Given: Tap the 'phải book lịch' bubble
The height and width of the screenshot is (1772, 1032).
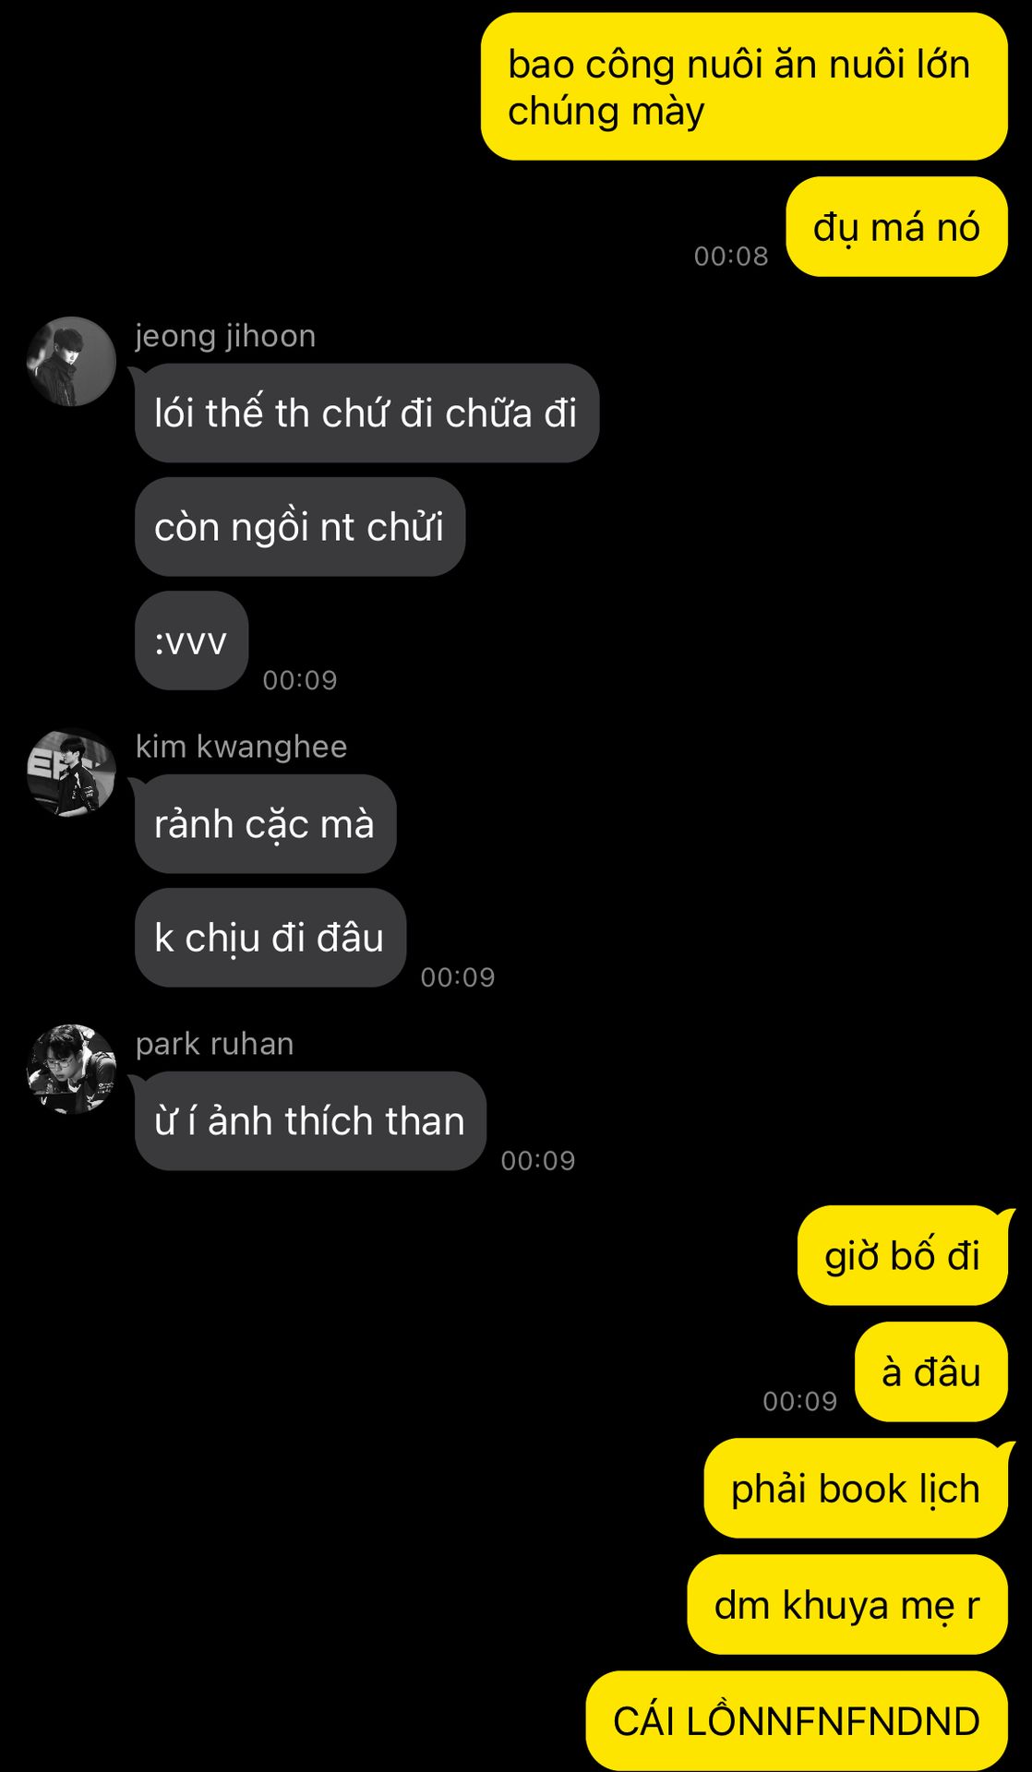Looking at the screenshot, I should coord(856,1488).
